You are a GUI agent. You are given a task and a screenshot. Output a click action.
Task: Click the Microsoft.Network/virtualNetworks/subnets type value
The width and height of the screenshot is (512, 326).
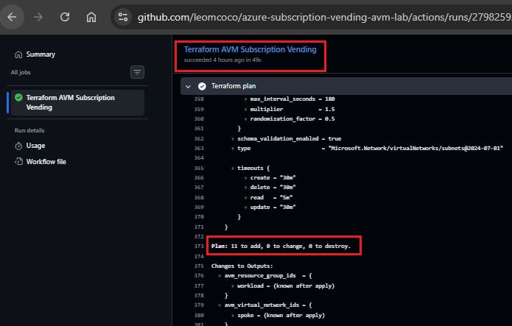415,148
